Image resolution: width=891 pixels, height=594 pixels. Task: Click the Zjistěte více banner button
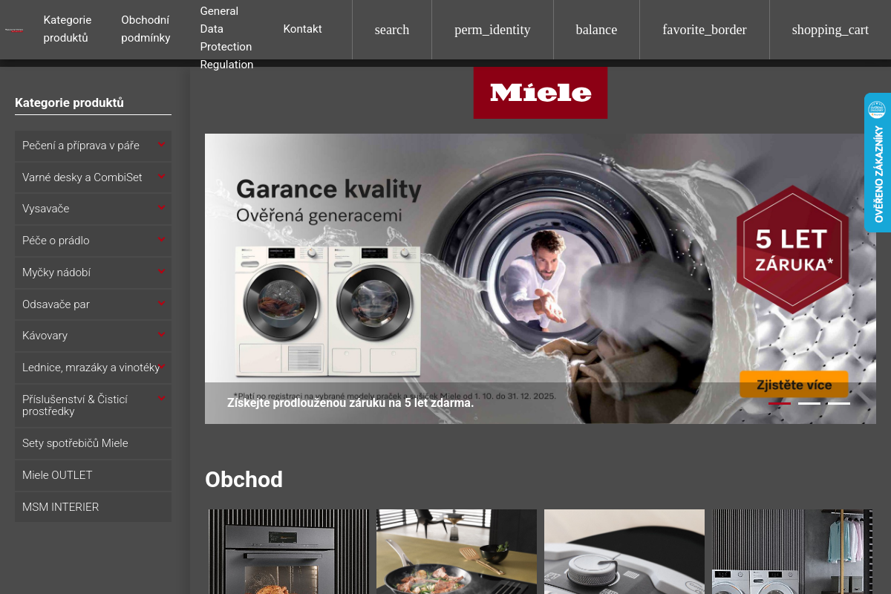[x=794, y=385]
